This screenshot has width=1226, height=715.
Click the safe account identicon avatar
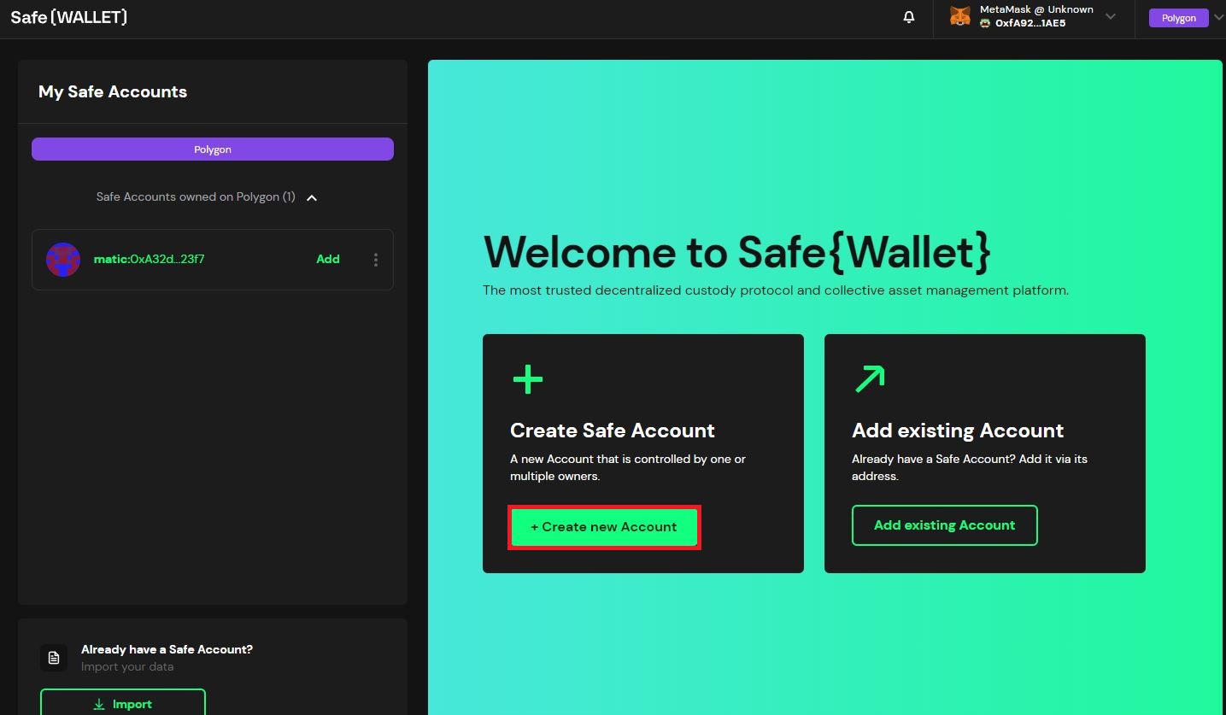point(63,260)
